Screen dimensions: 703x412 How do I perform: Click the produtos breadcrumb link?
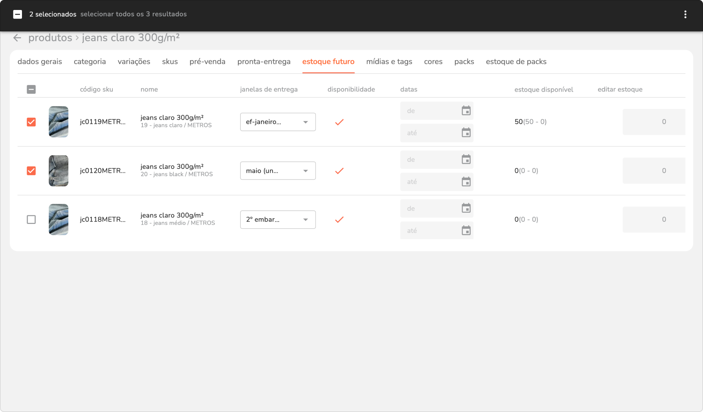pos(50,38)
